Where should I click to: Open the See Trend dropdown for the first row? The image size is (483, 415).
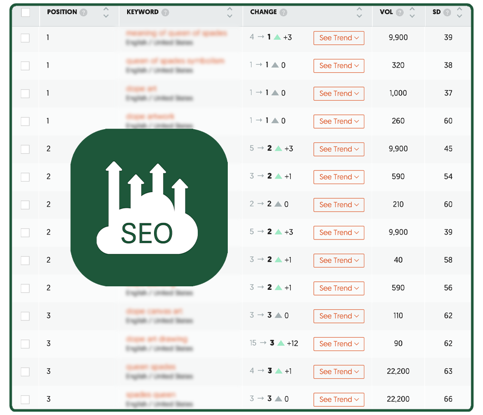tap(339, 38)
